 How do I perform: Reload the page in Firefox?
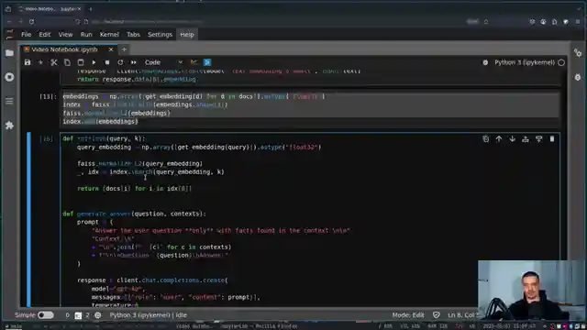point(32,22)
